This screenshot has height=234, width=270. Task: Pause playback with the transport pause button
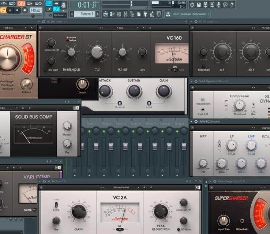(x=10, y=10)
